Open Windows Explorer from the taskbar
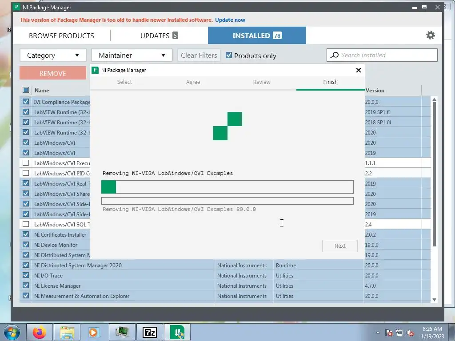This screenshot has height=341, width=455. click(x=67, y=332)
